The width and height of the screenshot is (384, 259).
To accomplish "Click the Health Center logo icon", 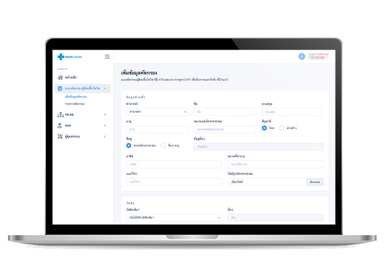I will click(61, 57).
